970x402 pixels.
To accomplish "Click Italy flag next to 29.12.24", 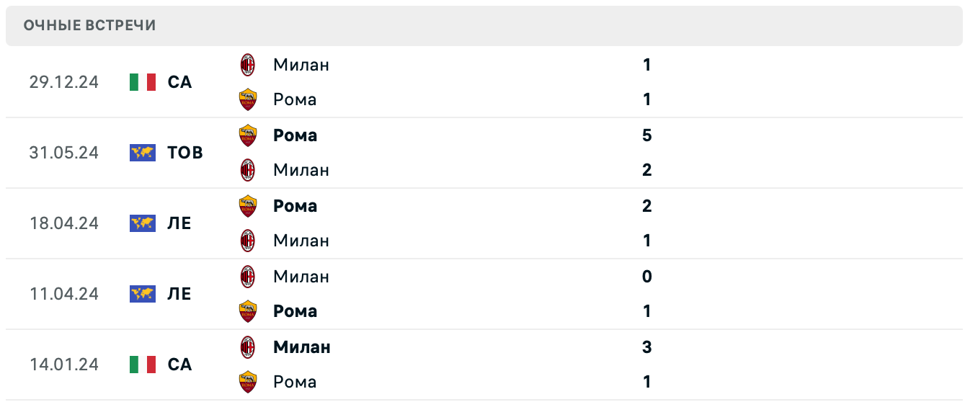I will coord(143,82).
